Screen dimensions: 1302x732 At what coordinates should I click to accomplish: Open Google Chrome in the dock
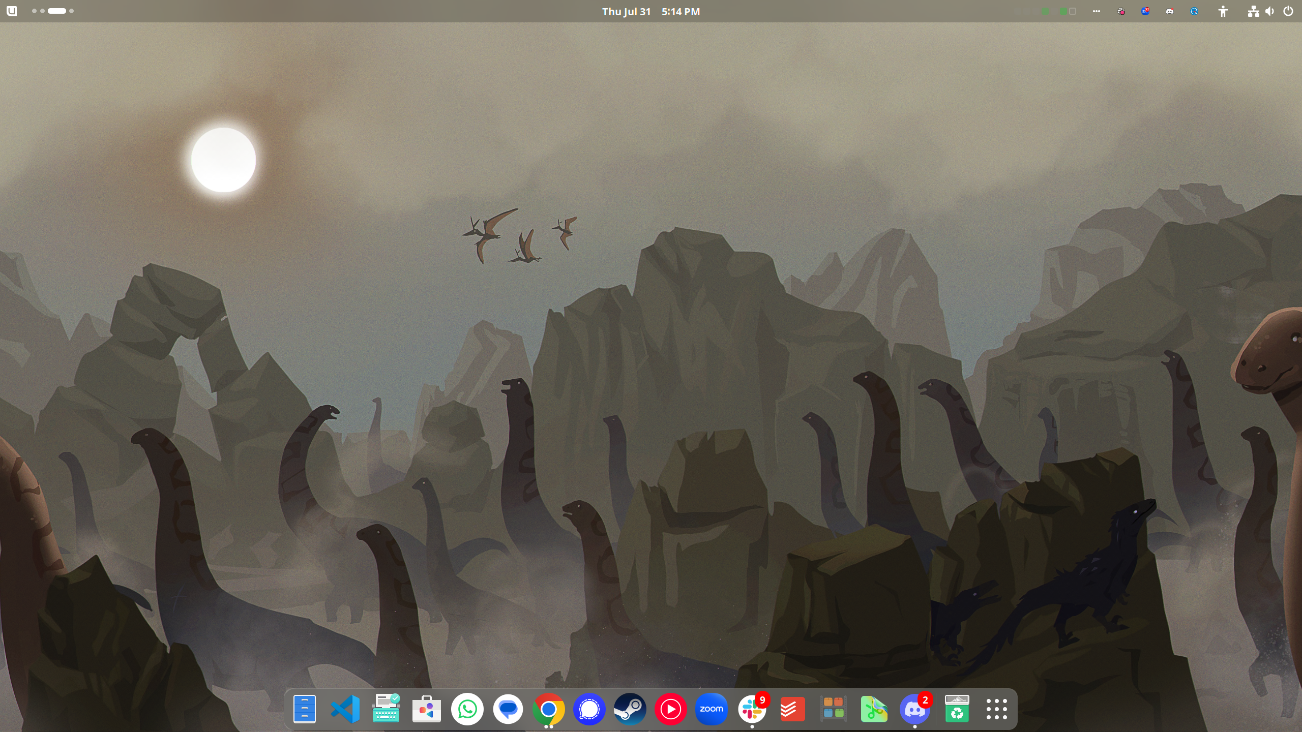click(548, 709)
